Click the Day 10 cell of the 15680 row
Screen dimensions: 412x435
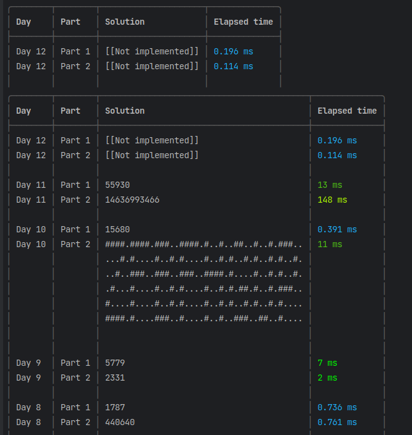pyautogui.click(x=31, y=230)
